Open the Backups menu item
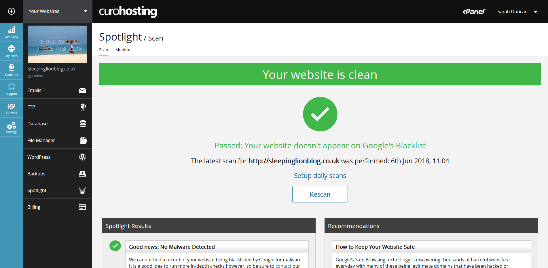 tap(58, 174)
